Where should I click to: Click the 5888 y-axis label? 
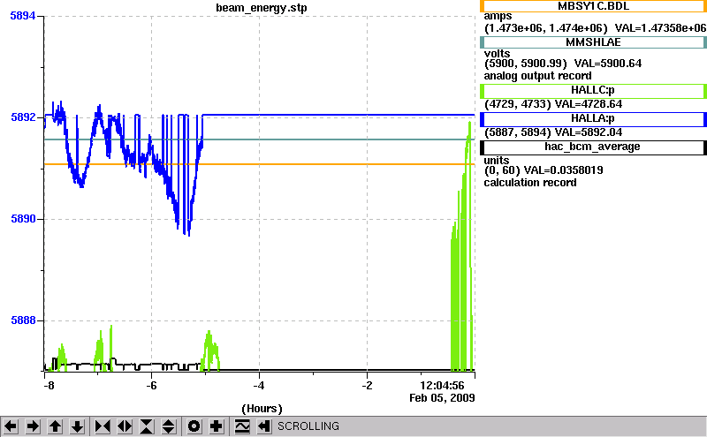point(23,320)
